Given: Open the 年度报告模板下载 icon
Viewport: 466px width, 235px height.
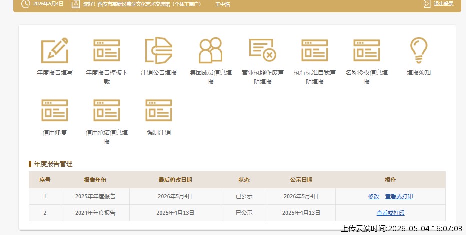Looking at the screenshot, I should [107, 50].
